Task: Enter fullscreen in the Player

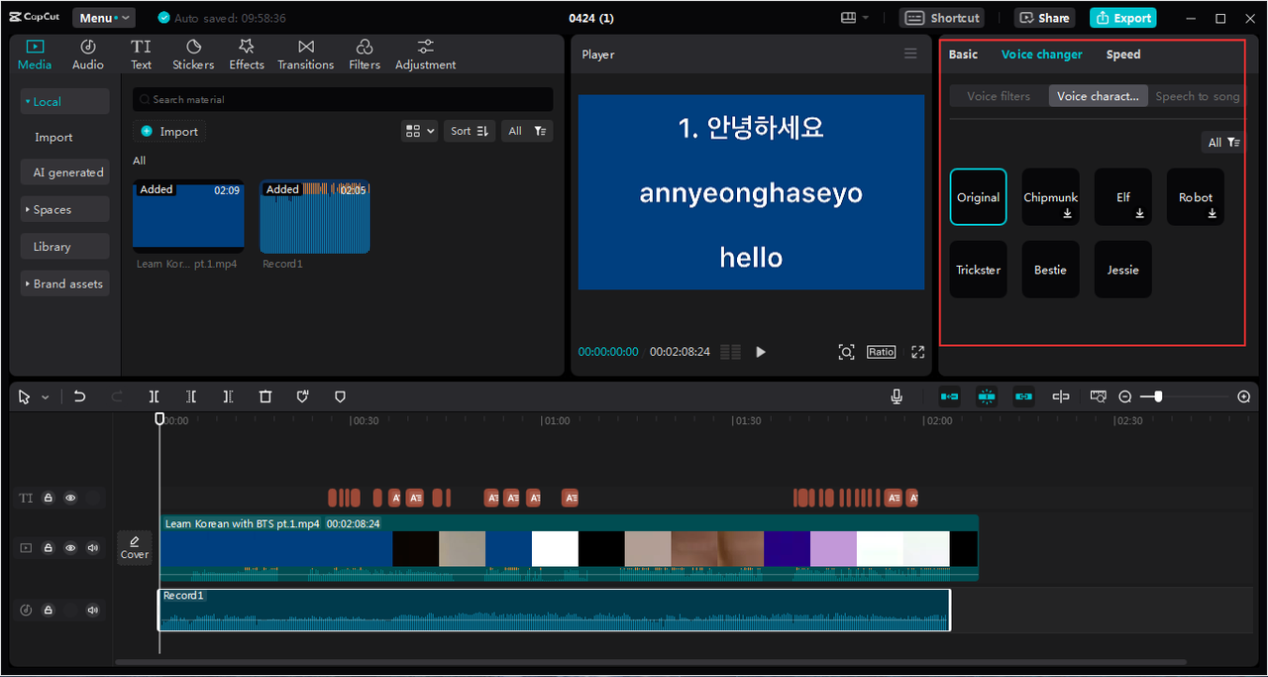Action: [918, 352]
